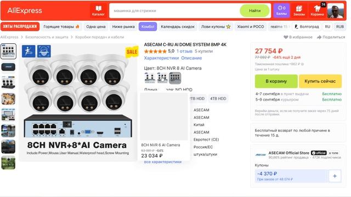Select the third product thumbnail
351x197 pixels.
point(8,82)
